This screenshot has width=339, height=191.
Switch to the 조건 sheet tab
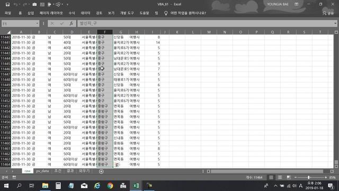pyautogui.click(x=58, y=171)
